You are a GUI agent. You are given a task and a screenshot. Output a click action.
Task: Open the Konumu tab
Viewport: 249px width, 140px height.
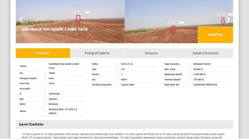[x=151, y=53]
